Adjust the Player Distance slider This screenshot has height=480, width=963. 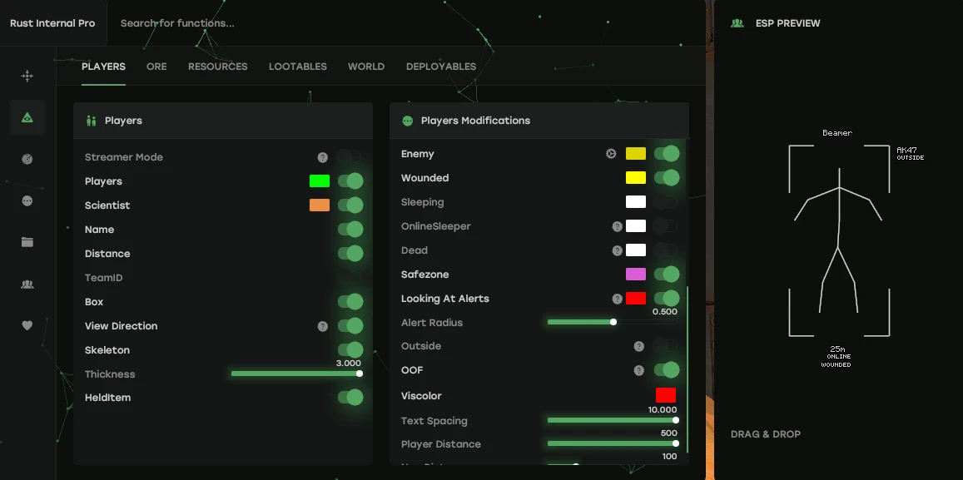(613, 443)
